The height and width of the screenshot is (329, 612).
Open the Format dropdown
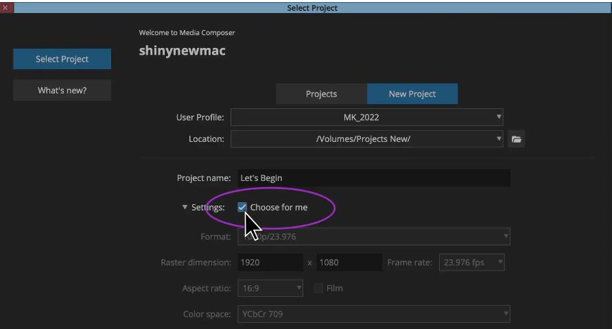(x=373, y=236)
